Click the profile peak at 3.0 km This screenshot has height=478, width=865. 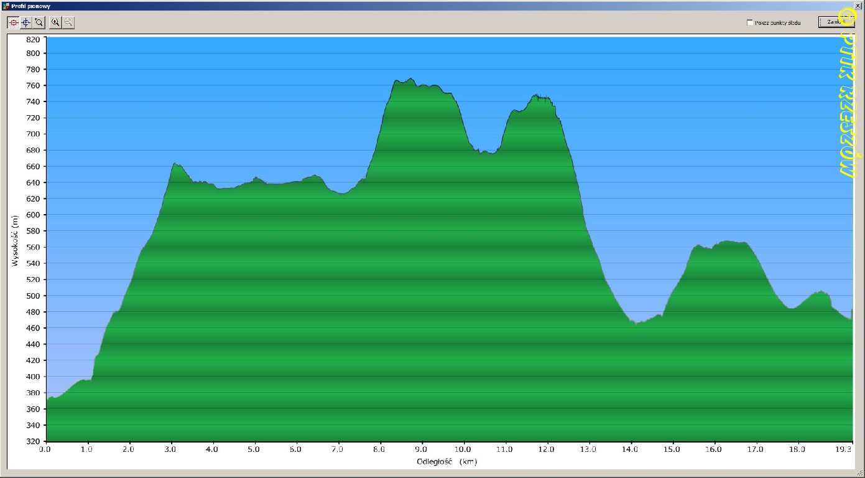click(x=175, y=164)
